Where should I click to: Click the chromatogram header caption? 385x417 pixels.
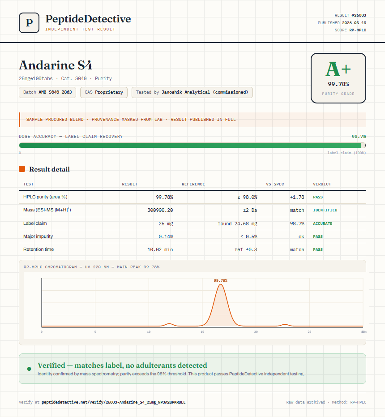tap(91, 267)
